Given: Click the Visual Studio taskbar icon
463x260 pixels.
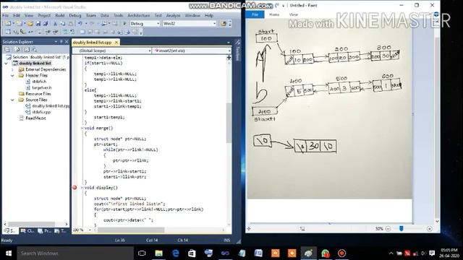Looking at the screenshot, I should click(225, 253).
